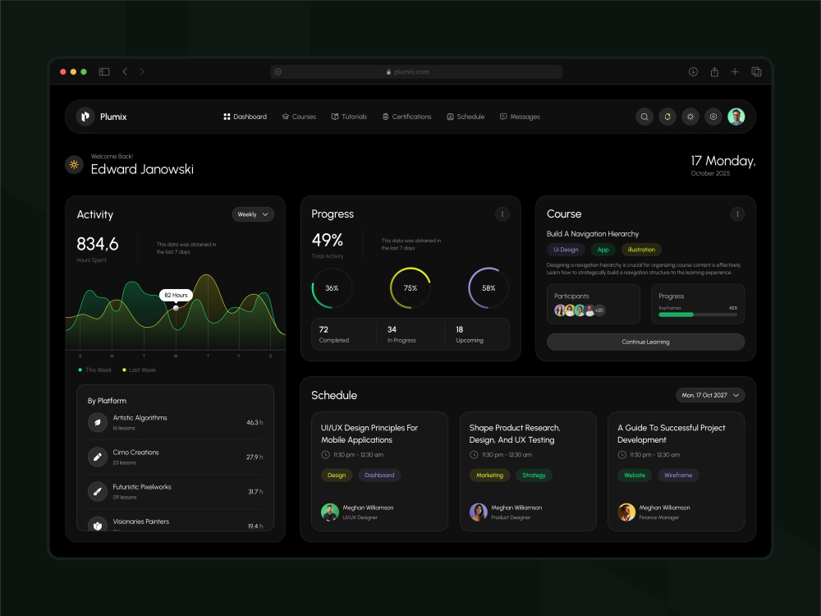Image resolution: width=821 pixels, height=616 pixels.
Task: Click Build A Navigation Hierarchy title
Action: 593,233
